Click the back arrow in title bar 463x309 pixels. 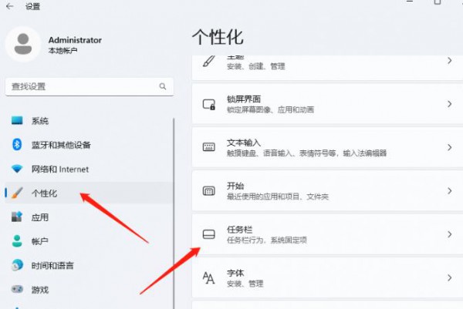pyautogui.click(x=10, y=6)
